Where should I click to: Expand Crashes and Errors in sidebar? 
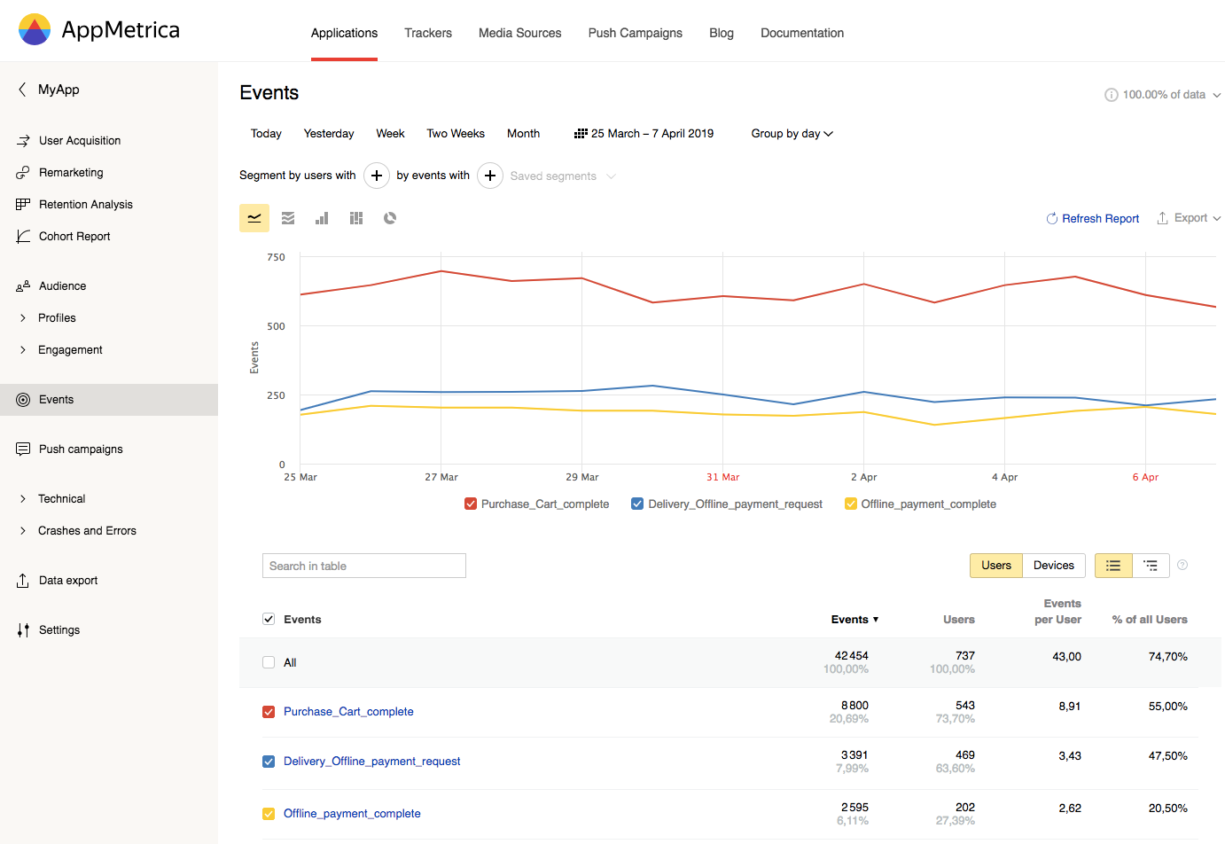[87, 531]
